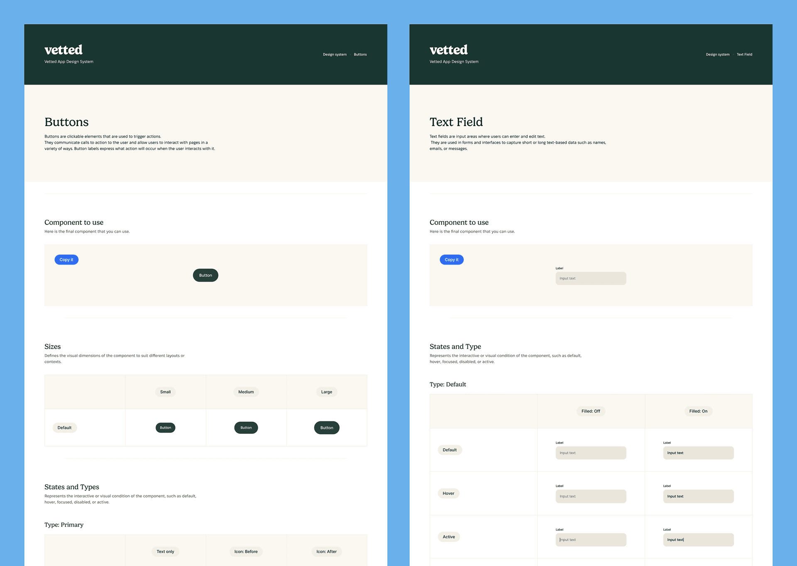Viewport: 797px width, 566px height.
Task: Select the Text only type label
Action: click(165, 551)
